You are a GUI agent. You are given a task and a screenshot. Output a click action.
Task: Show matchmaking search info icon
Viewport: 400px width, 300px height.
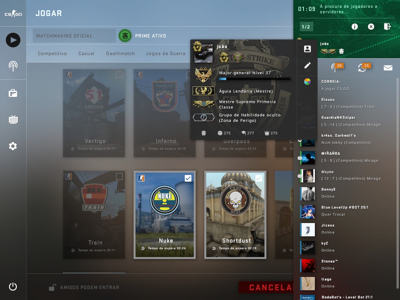pyautogui.click(x=355, y=27)
